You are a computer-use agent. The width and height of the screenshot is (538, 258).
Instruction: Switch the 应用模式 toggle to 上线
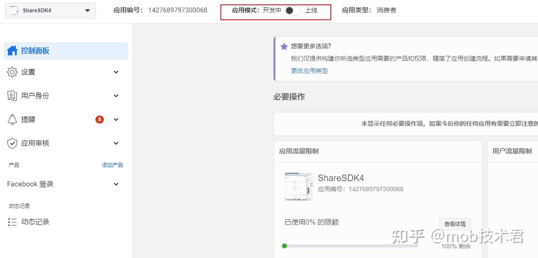[x=312, y=10]
